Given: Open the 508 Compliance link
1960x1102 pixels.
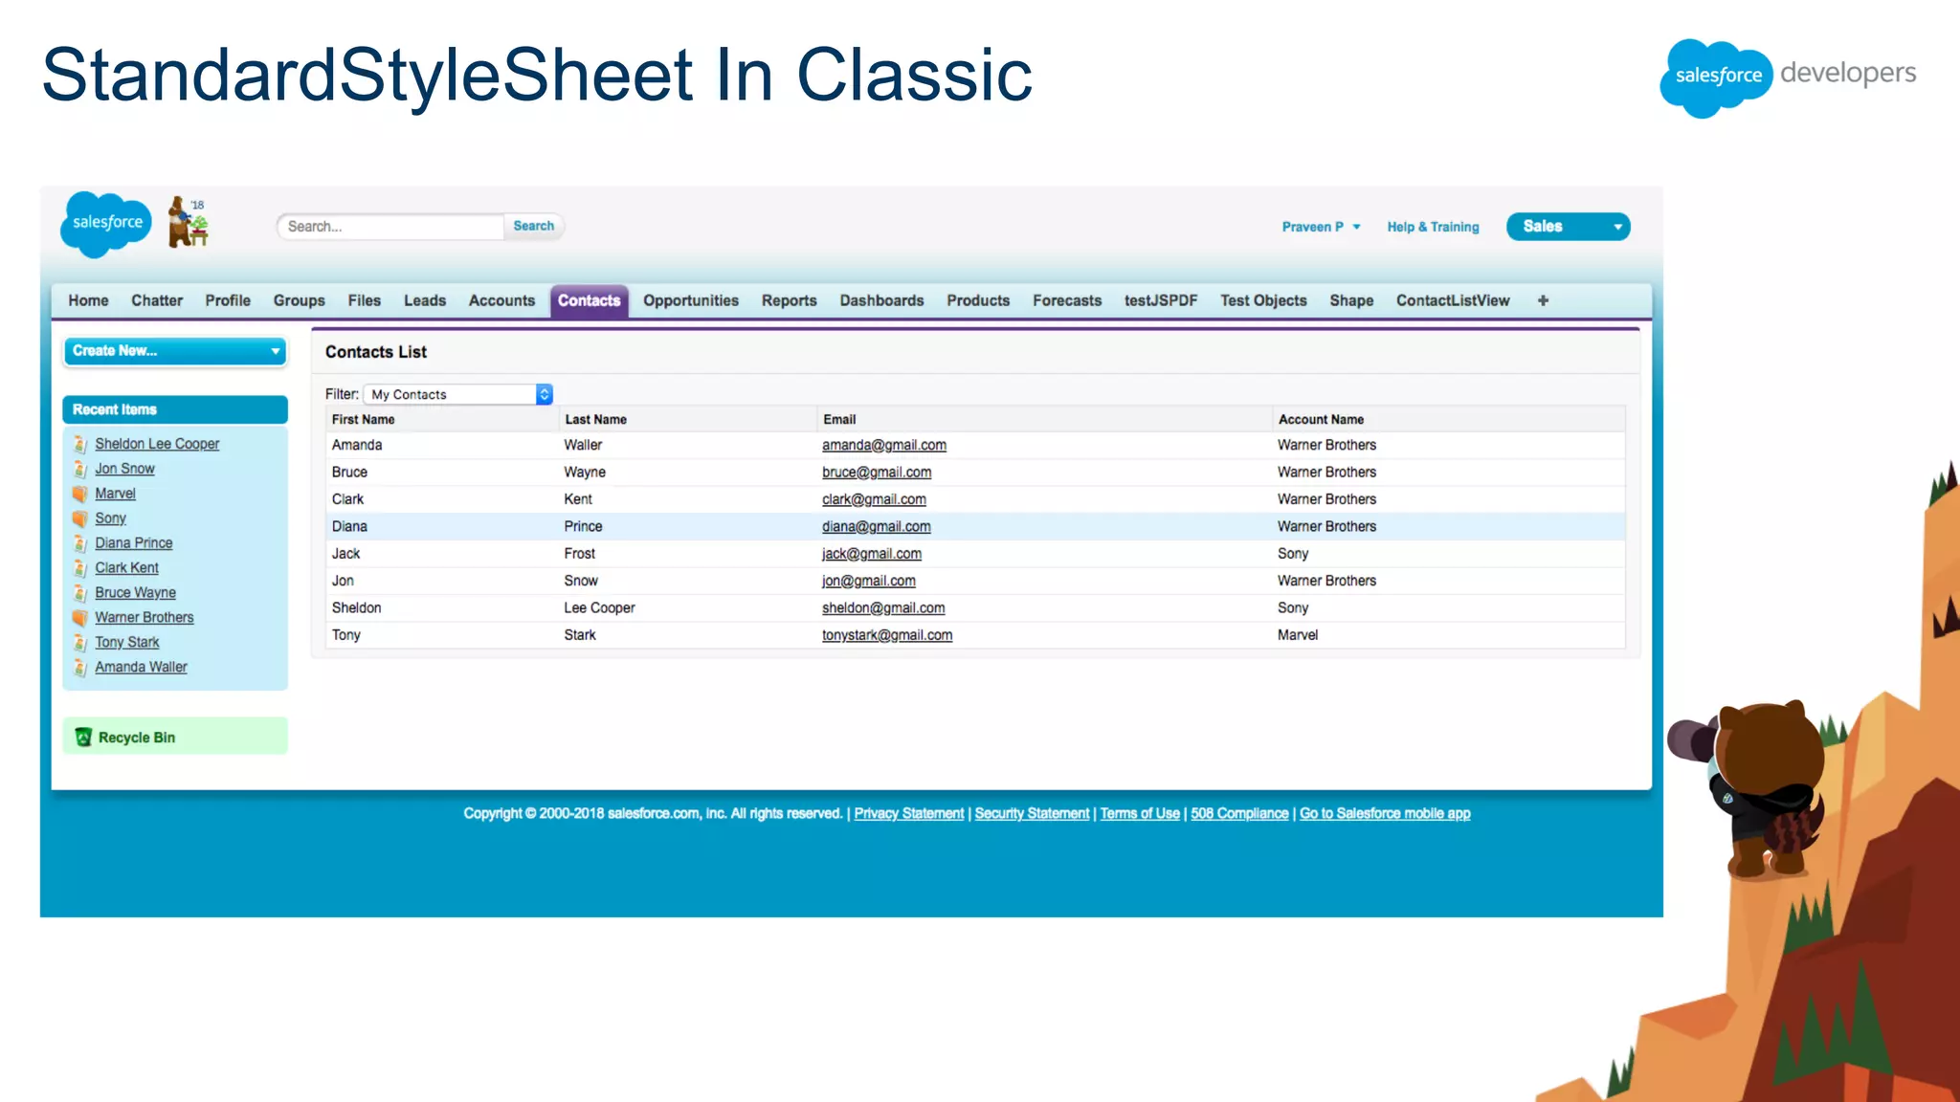Looking at the screenshot, I should (x=1239, y=813).
